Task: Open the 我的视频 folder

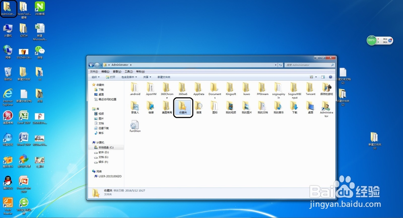Action: (231, 107)
